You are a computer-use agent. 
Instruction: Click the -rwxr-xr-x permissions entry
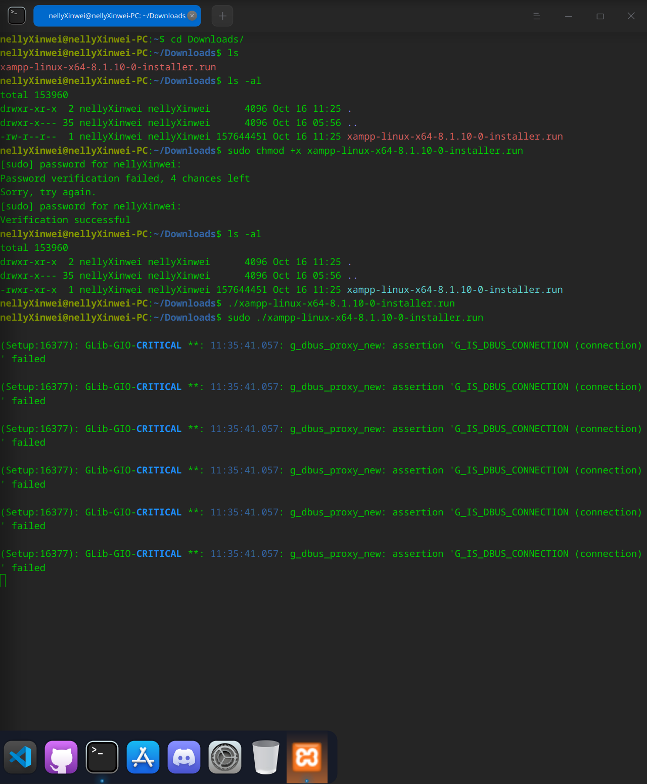click(x=28, y=290)
